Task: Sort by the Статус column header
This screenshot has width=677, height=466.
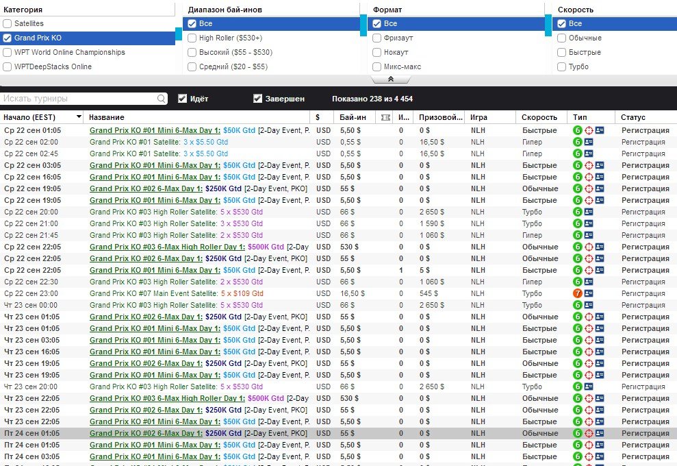Action: [633, 117]
